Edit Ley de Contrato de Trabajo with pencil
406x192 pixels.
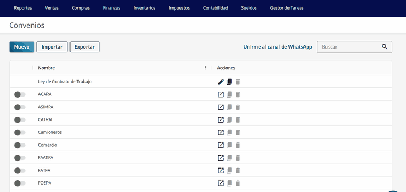pos(221,82)
